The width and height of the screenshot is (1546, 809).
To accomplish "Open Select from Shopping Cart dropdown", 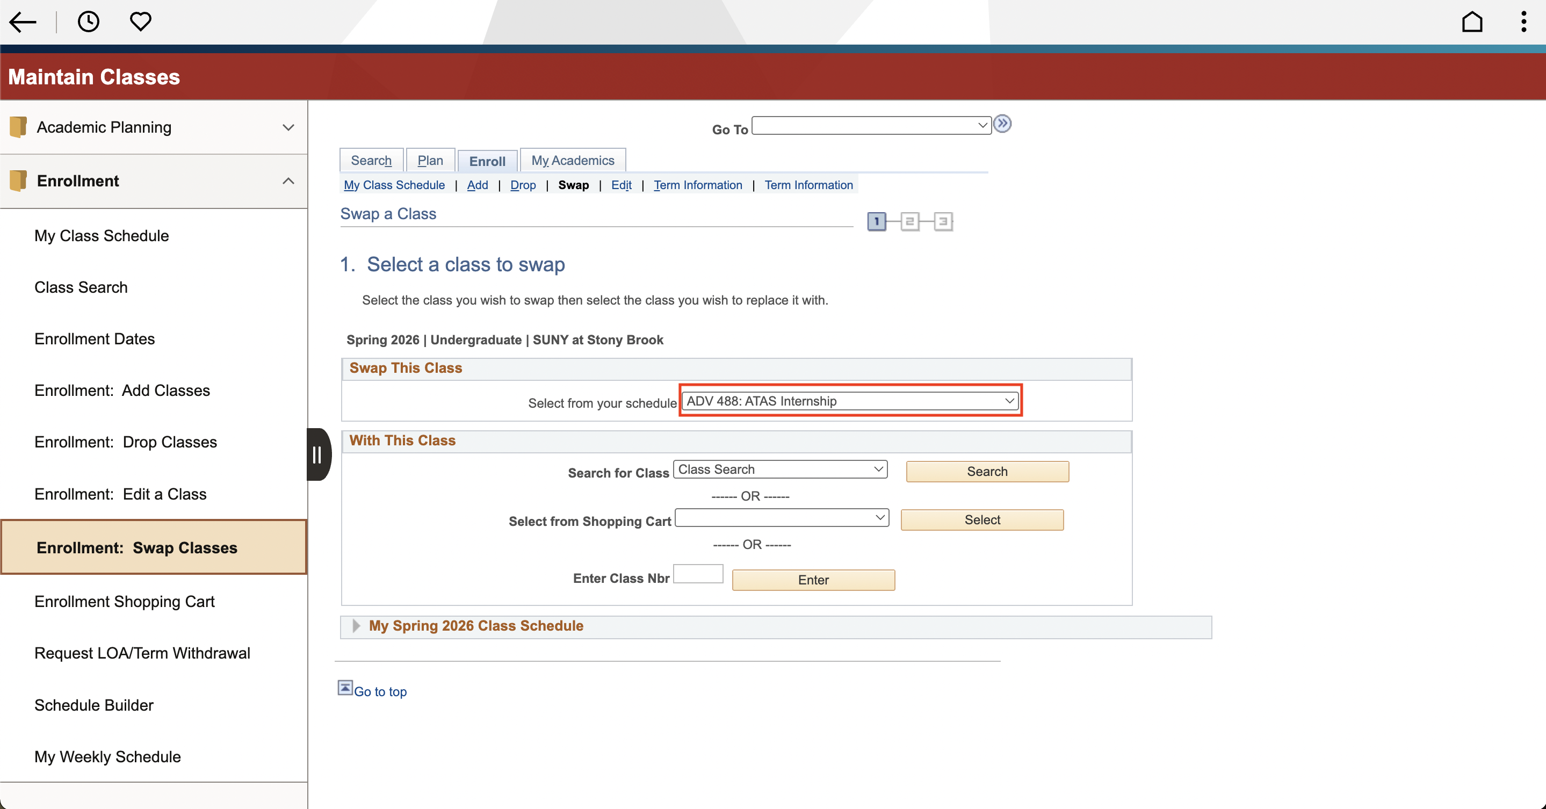I will 782,517.
